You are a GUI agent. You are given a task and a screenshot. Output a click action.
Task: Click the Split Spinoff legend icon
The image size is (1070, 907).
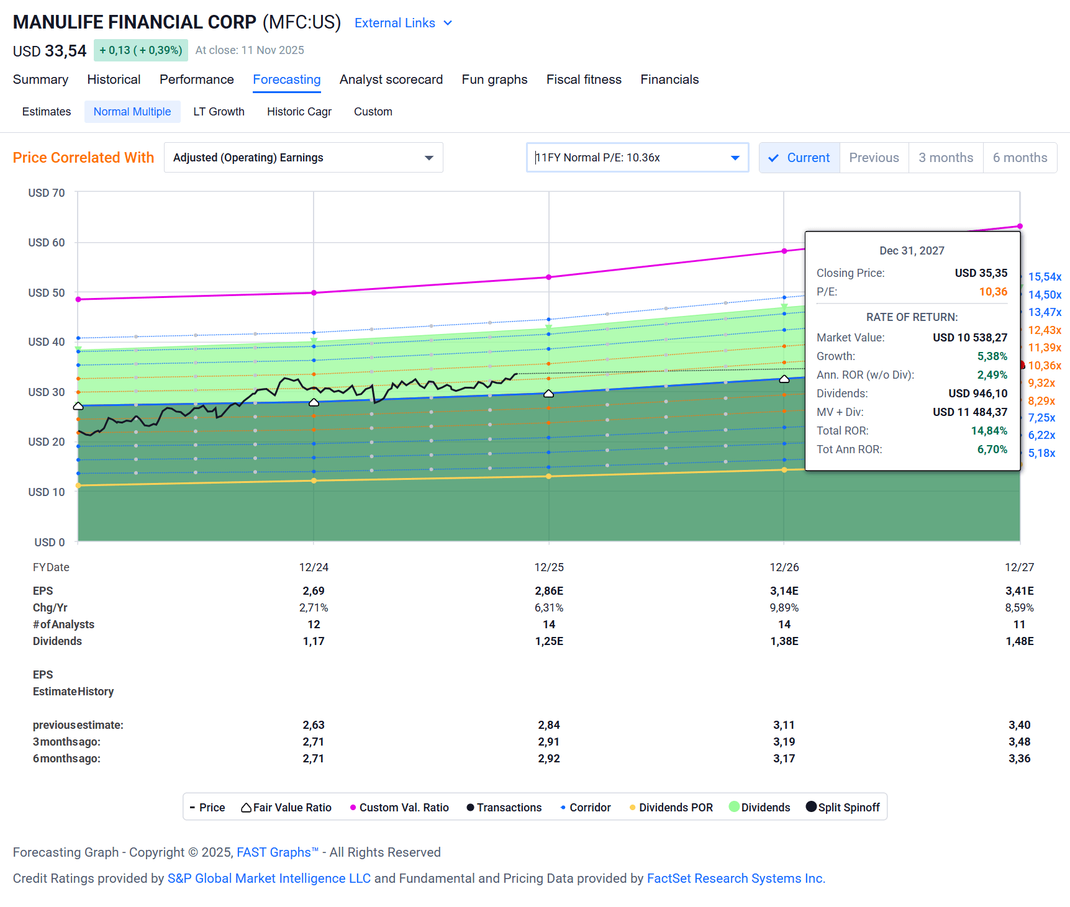[x=810, y=807]
